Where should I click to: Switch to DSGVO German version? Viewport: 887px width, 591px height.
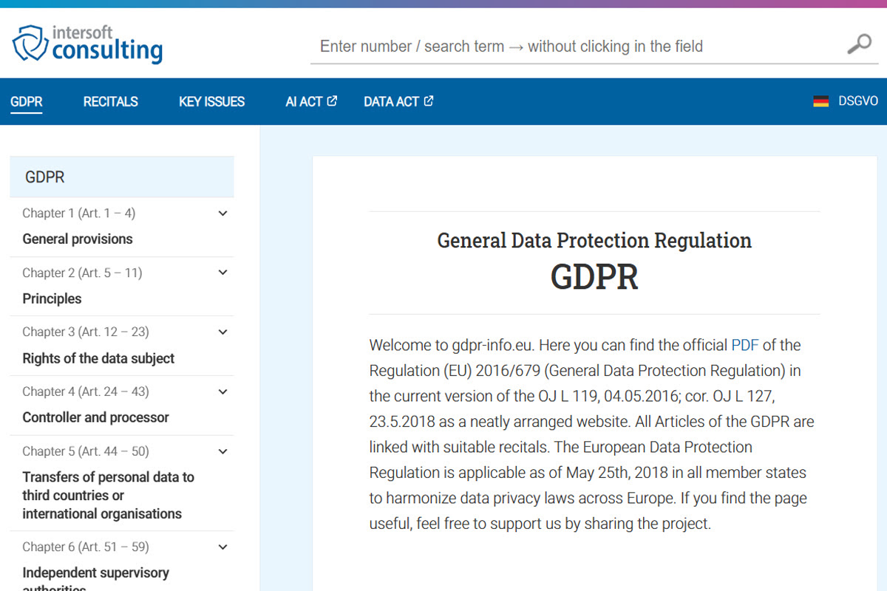857,101
